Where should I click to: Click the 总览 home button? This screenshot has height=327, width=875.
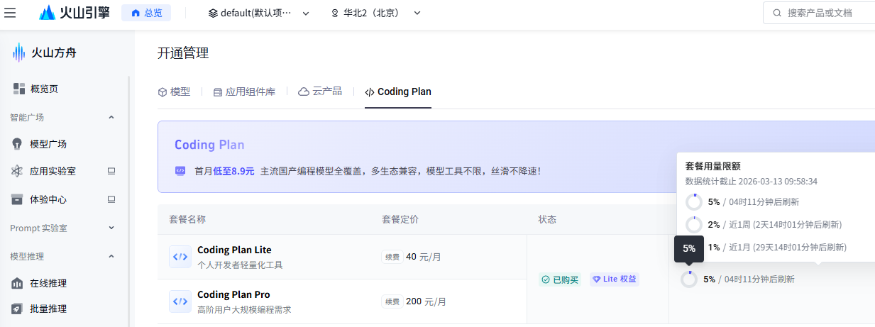[146, 13]
